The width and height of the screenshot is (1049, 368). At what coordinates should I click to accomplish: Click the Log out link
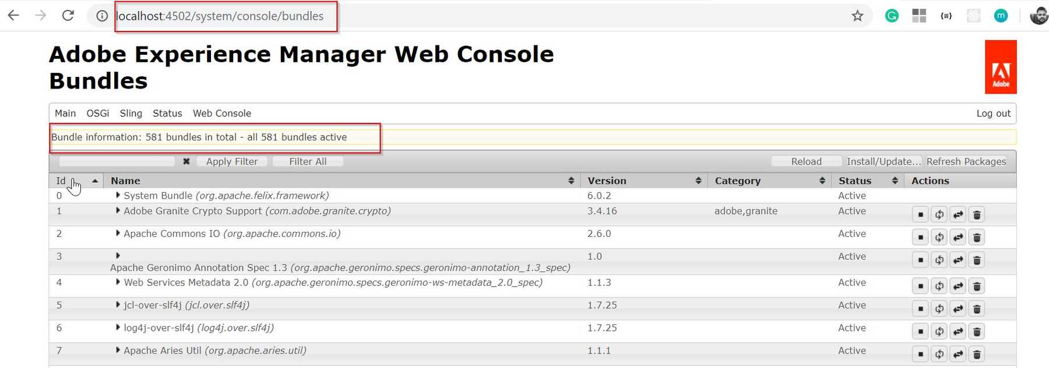pos(993,114)
